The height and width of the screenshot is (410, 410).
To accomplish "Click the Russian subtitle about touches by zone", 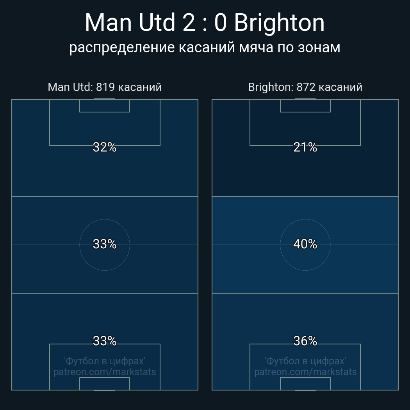I will (205, 48).
